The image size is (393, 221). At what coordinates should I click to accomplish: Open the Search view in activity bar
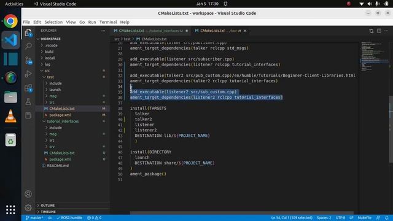click(x=28, y=46)
